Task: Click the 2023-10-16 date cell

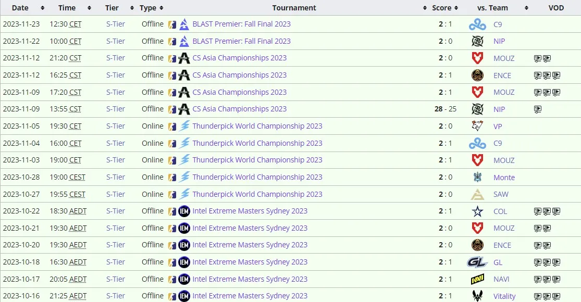Action: 21,296
